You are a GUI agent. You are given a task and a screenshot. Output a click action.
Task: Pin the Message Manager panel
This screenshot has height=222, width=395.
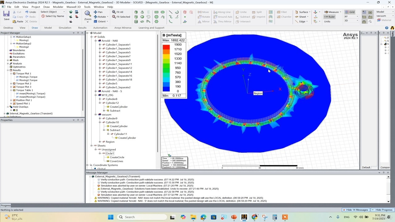click(x=384, y=173)
